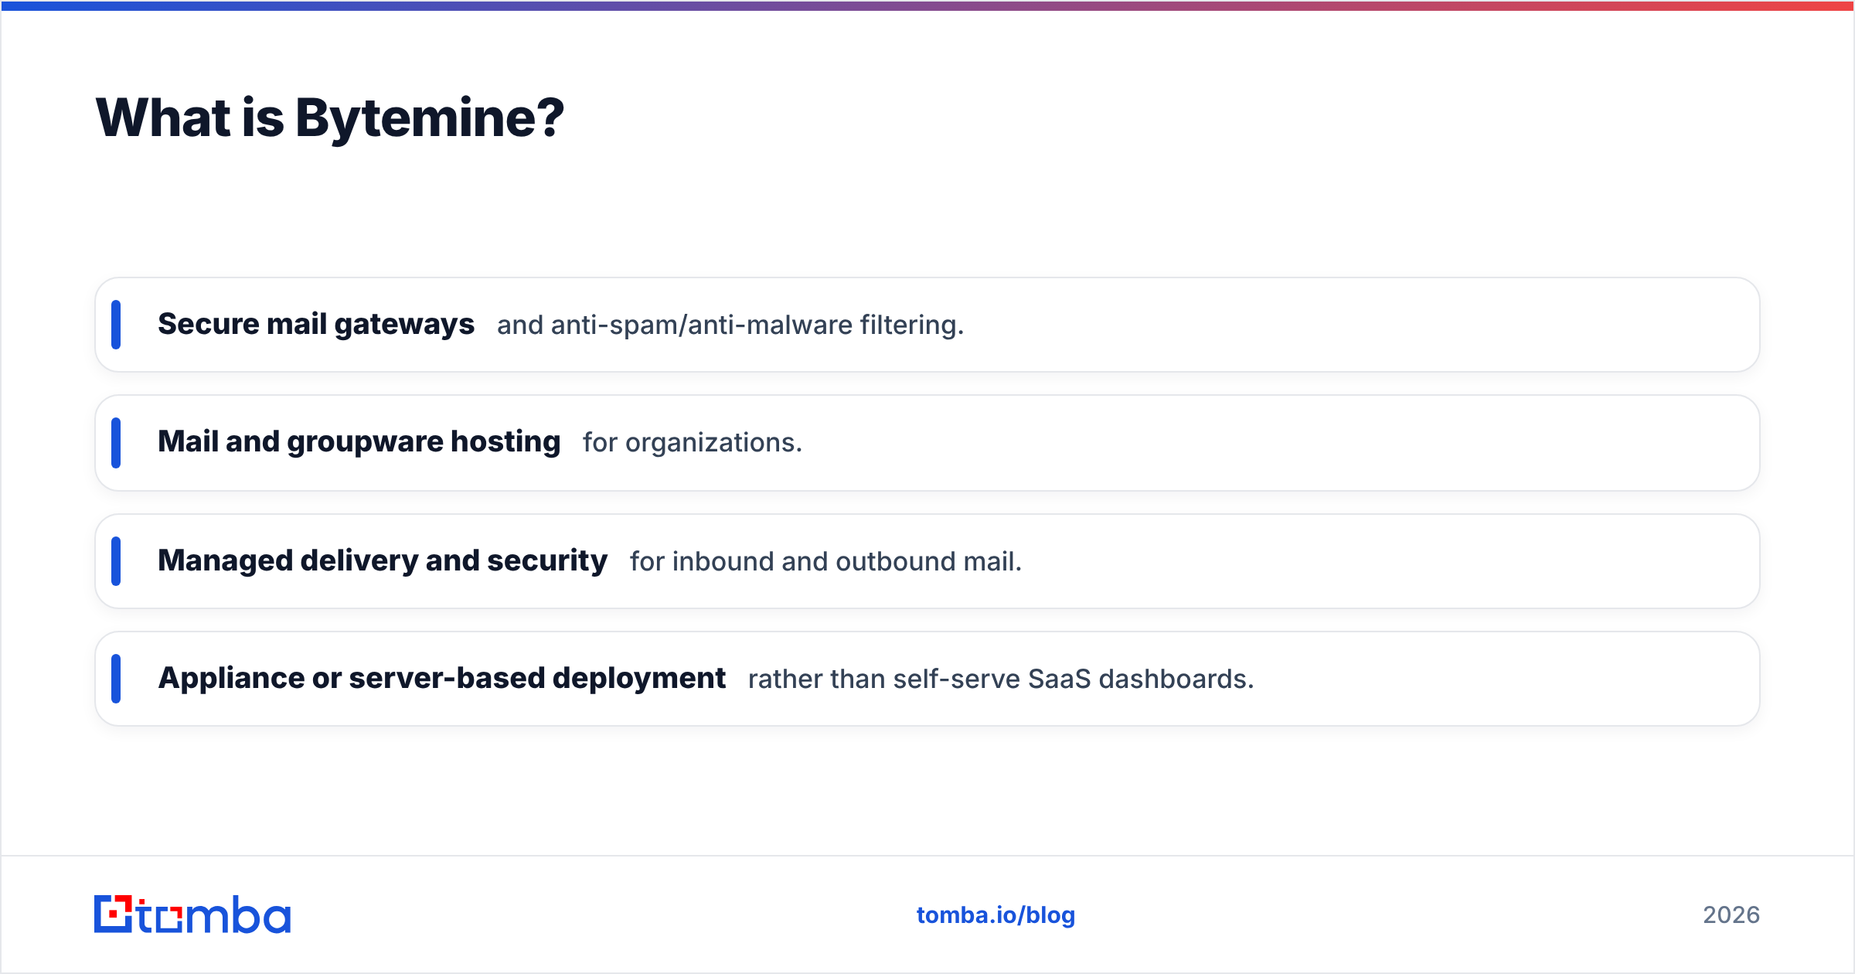This screenshot has width=1855, height=974.
Task: Open the tomba.io/blog link
Action: [x=996, y=915]
